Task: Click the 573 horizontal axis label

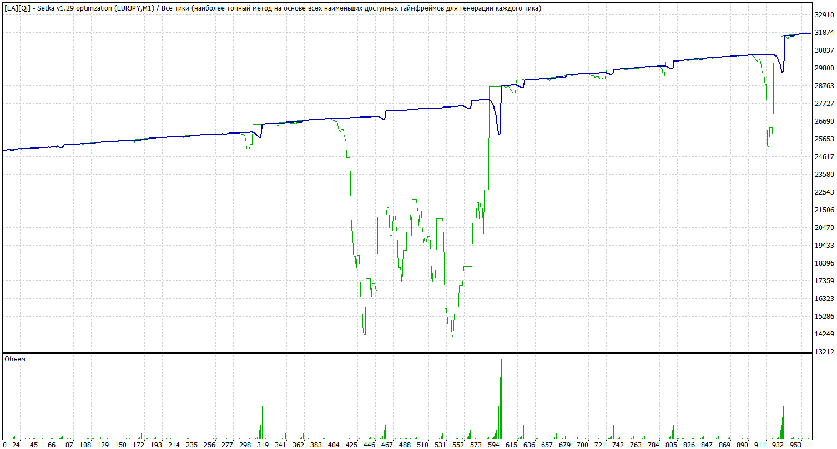Action: pyautogui.click(x=476, y=445)
